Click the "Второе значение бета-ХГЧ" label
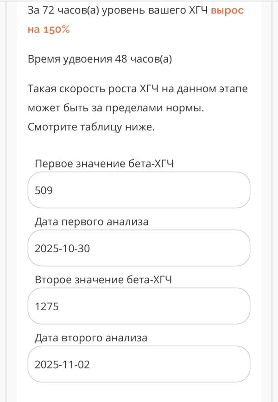The image size is (278, 402). click(104, 280)
